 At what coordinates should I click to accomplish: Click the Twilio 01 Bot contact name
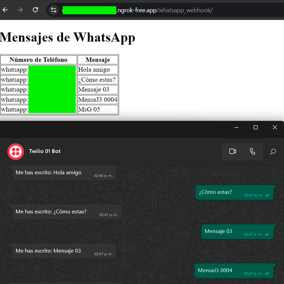tap(45, 151)
